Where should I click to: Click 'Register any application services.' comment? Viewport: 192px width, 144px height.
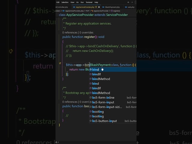click(88, 23)
